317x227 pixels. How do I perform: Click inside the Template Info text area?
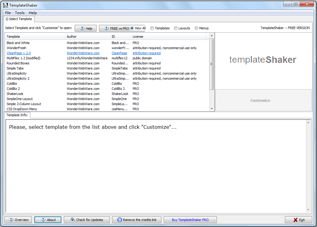pyautogui.click(x=156, y=166)
